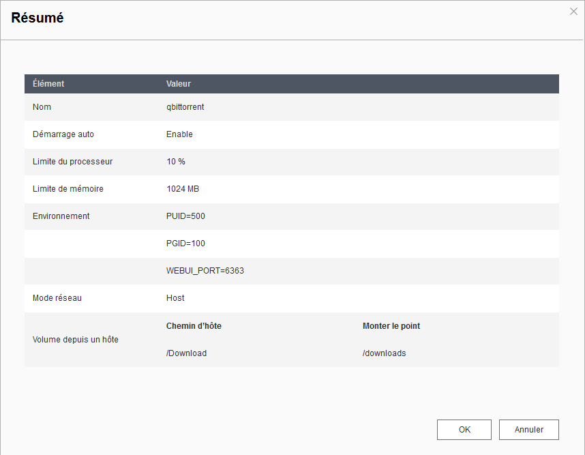This screenshot has height=455, width=585.
Task: Click the Élément column header
Action: click(48, 84)
